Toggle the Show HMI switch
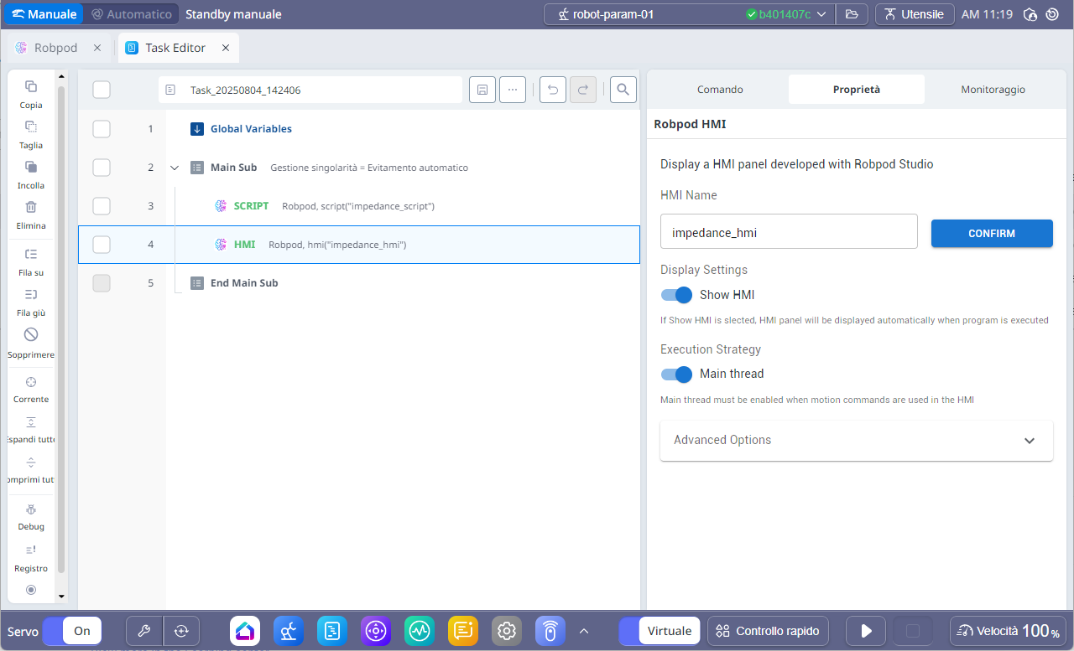Image resolution: width=1074 pixels, height=651 pixels. (676, 295)
